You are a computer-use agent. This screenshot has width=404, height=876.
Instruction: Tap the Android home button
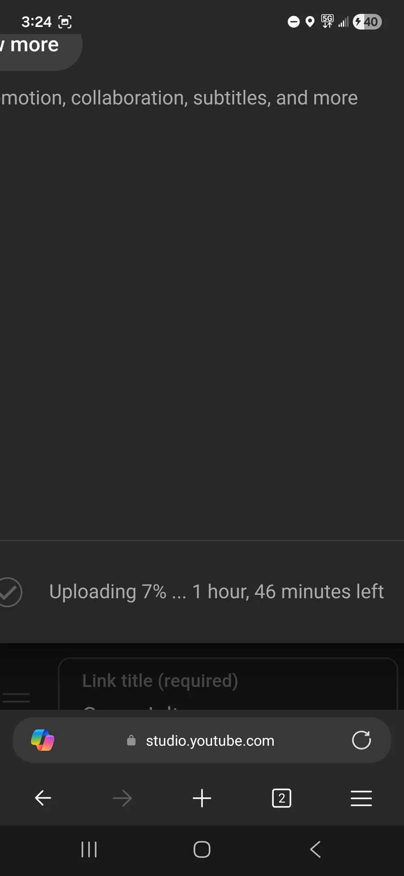tap(202, 849)
